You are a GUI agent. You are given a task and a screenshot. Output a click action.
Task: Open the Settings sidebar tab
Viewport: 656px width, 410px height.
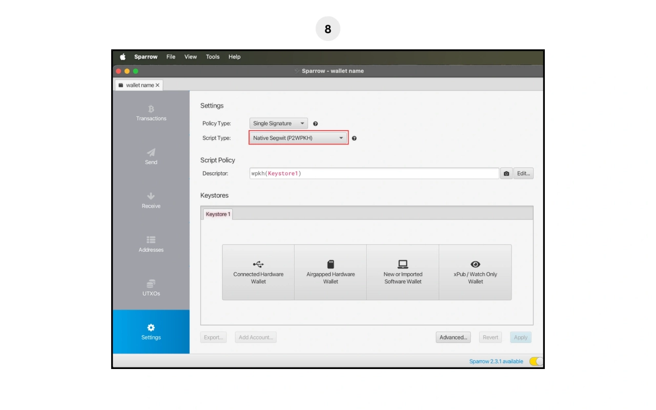(x=151, y=332)
